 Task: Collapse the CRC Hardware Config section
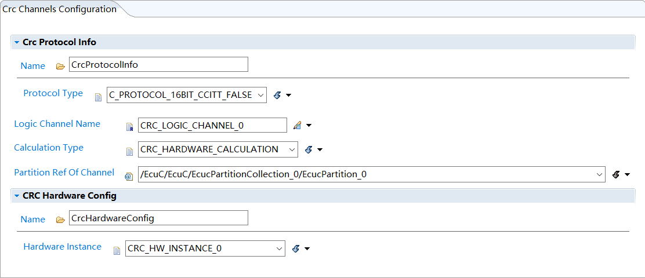point(17,196)
